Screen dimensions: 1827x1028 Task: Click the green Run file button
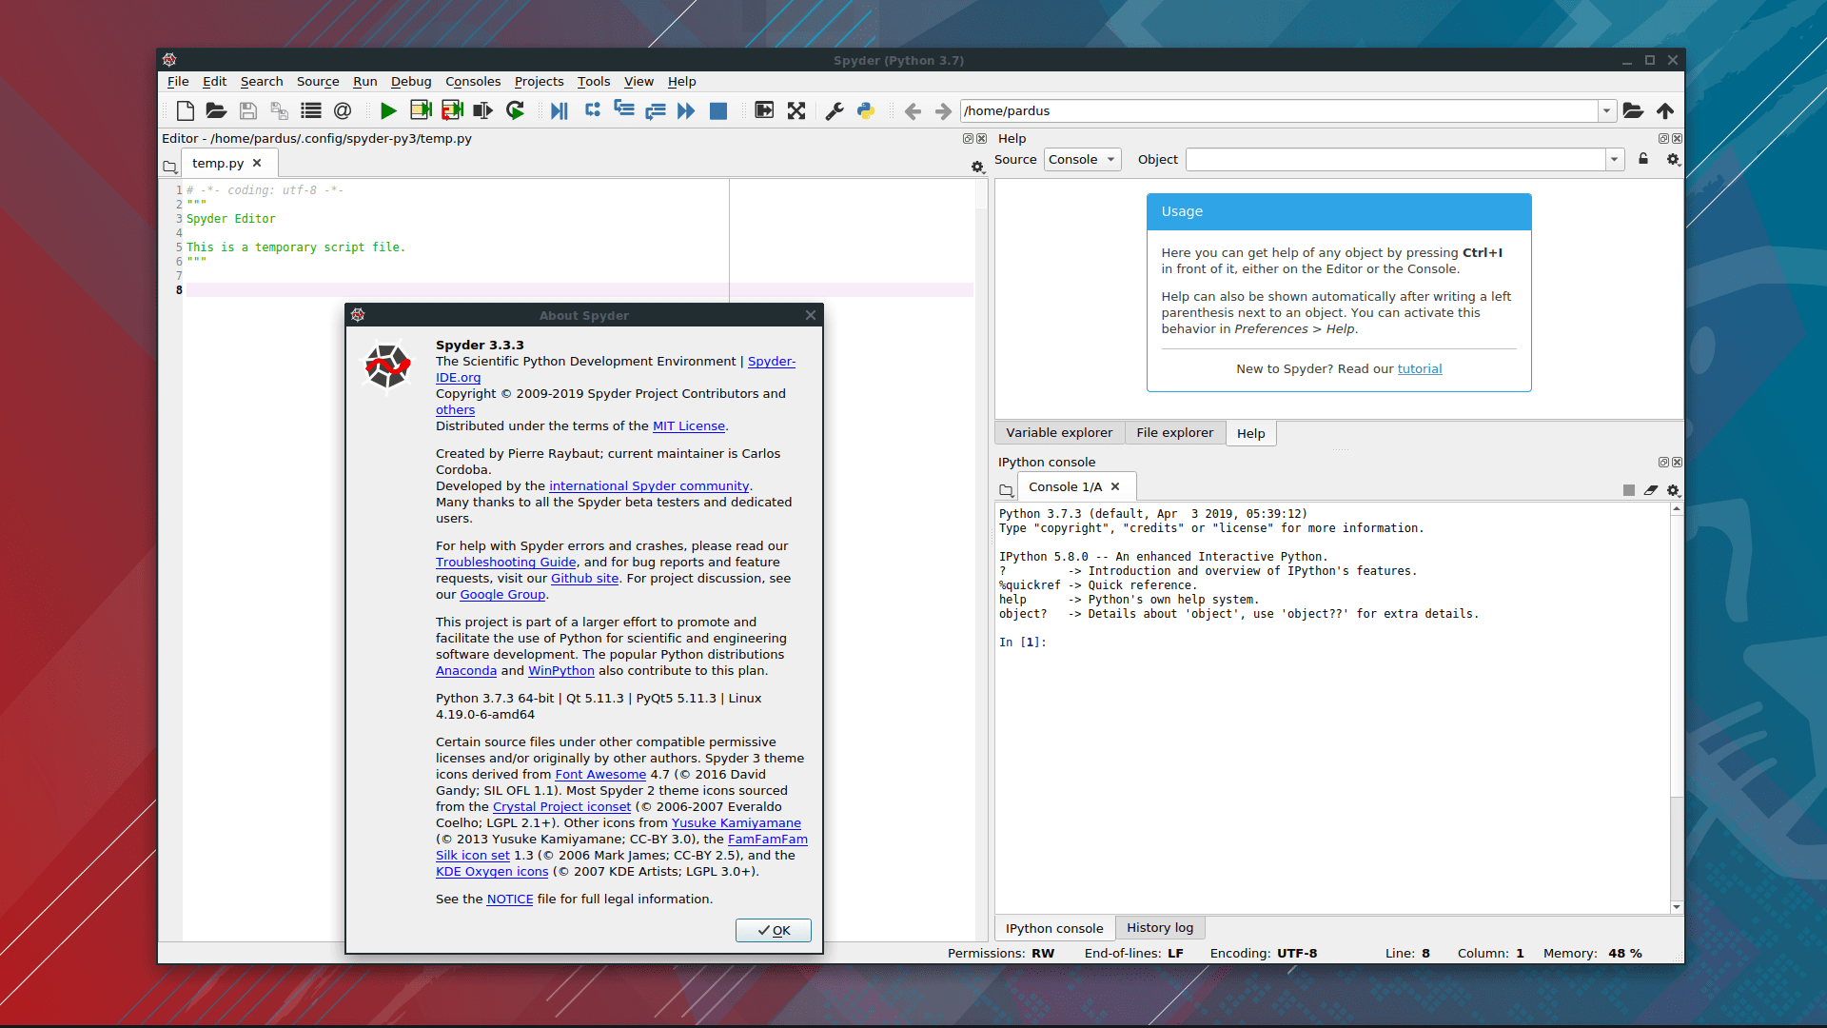pyautogui.click(x=388, y=111)
